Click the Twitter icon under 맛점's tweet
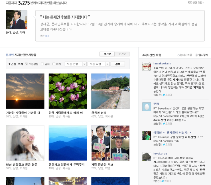The image size is (211, 185). point(164,124)
